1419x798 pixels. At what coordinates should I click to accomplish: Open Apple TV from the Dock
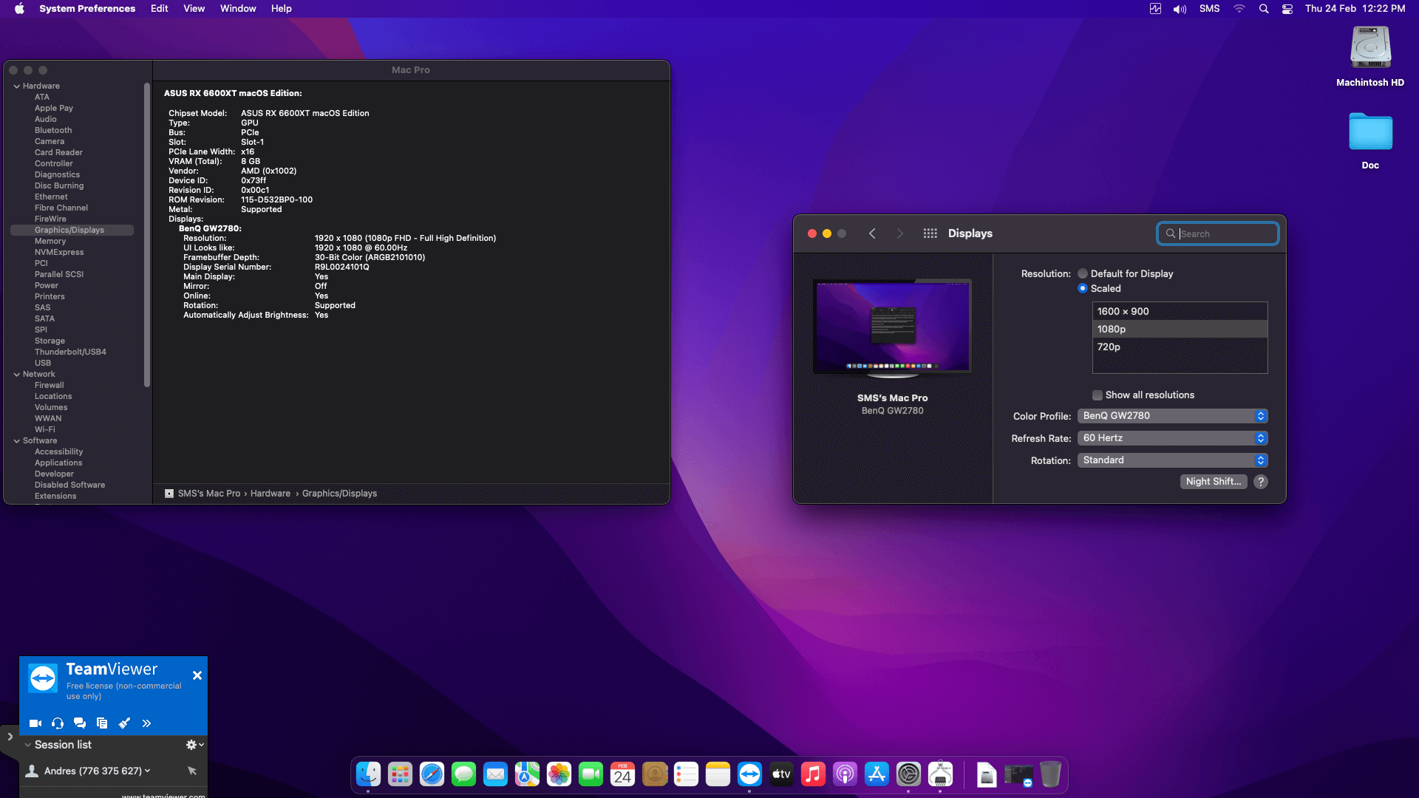click(781, 774)
